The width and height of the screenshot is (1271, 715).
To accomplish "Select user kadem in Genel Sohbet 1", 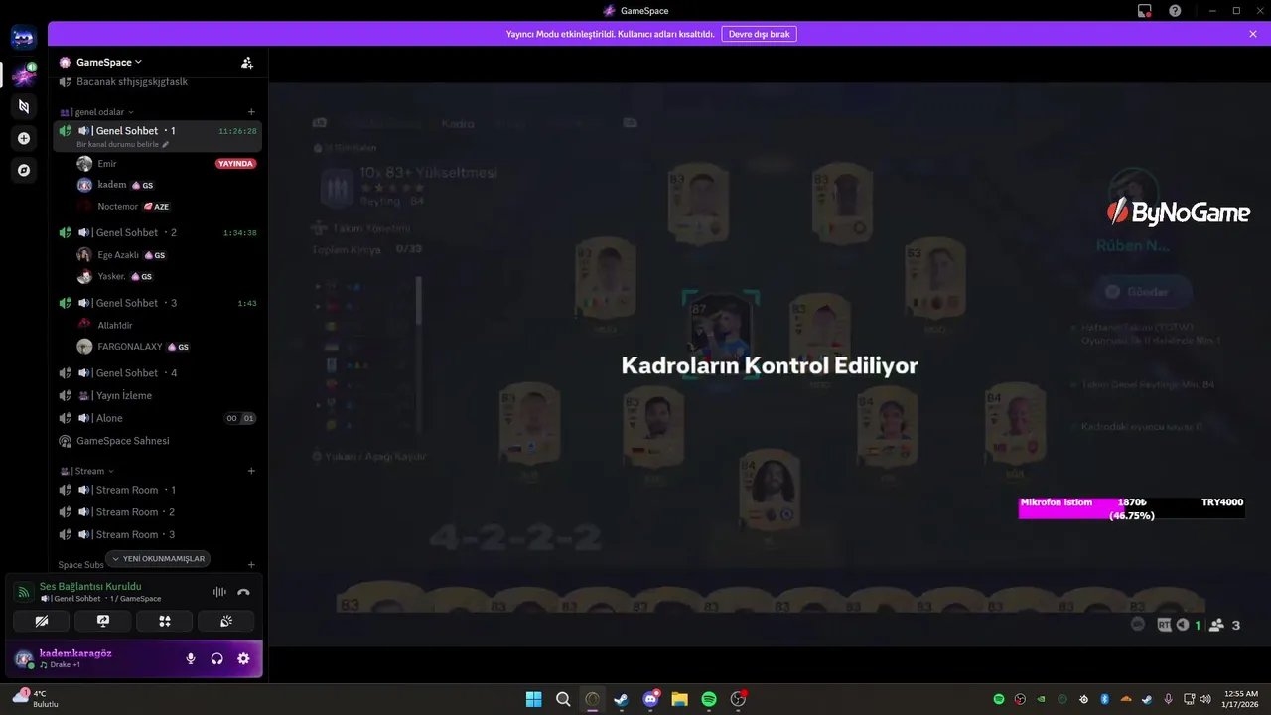I will 112,185.
